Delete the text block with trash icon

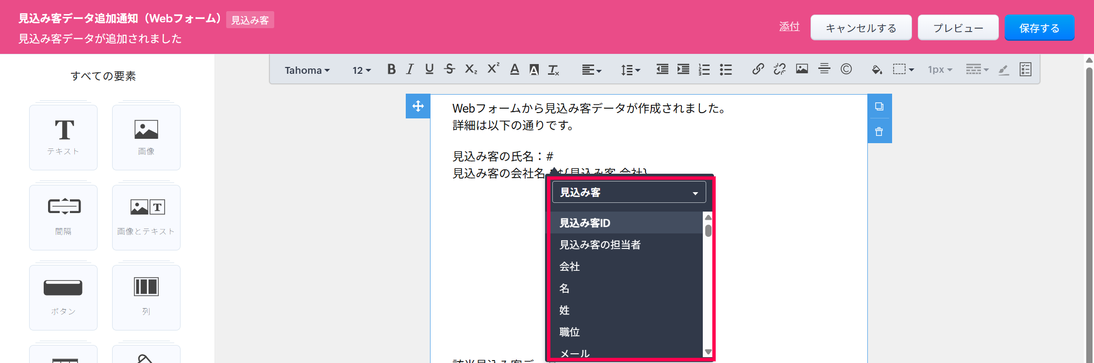pos(879,132)
